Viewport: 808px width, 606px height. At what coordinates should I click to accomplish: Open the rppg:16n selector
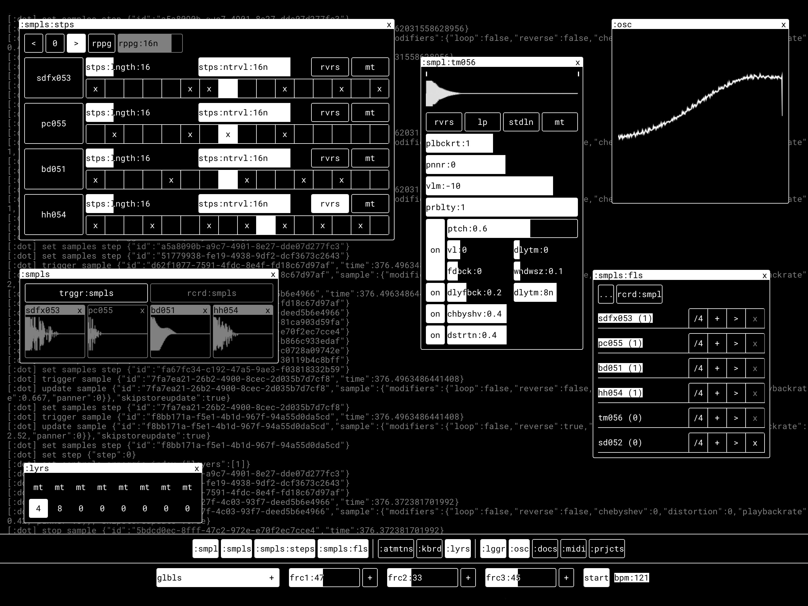150,43
